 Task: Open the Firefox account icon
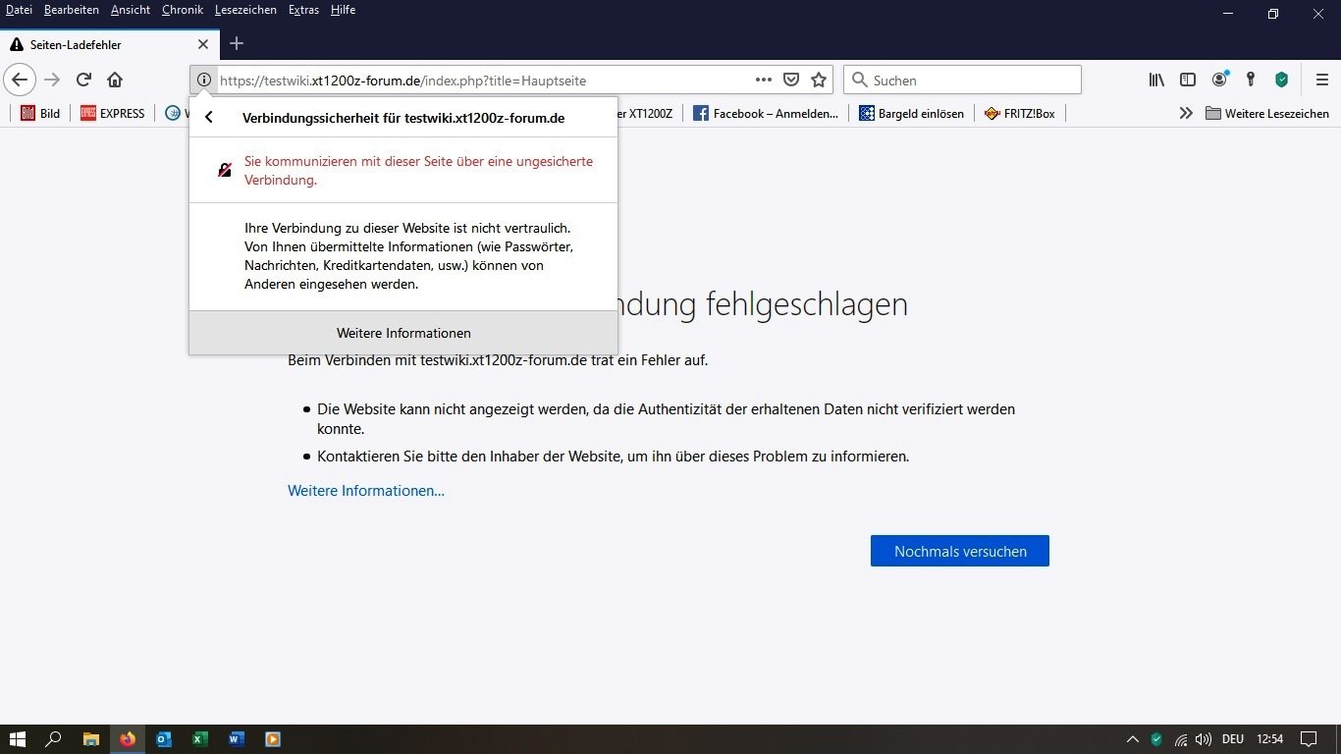pyautogui.click(x=1219, y=81)
